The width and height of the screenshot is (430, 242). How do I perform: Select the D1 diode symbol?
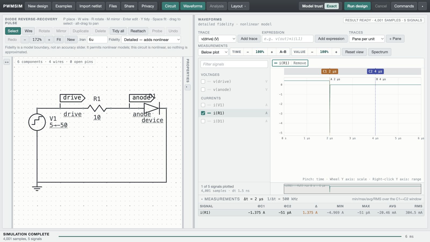tap(152, 108)
